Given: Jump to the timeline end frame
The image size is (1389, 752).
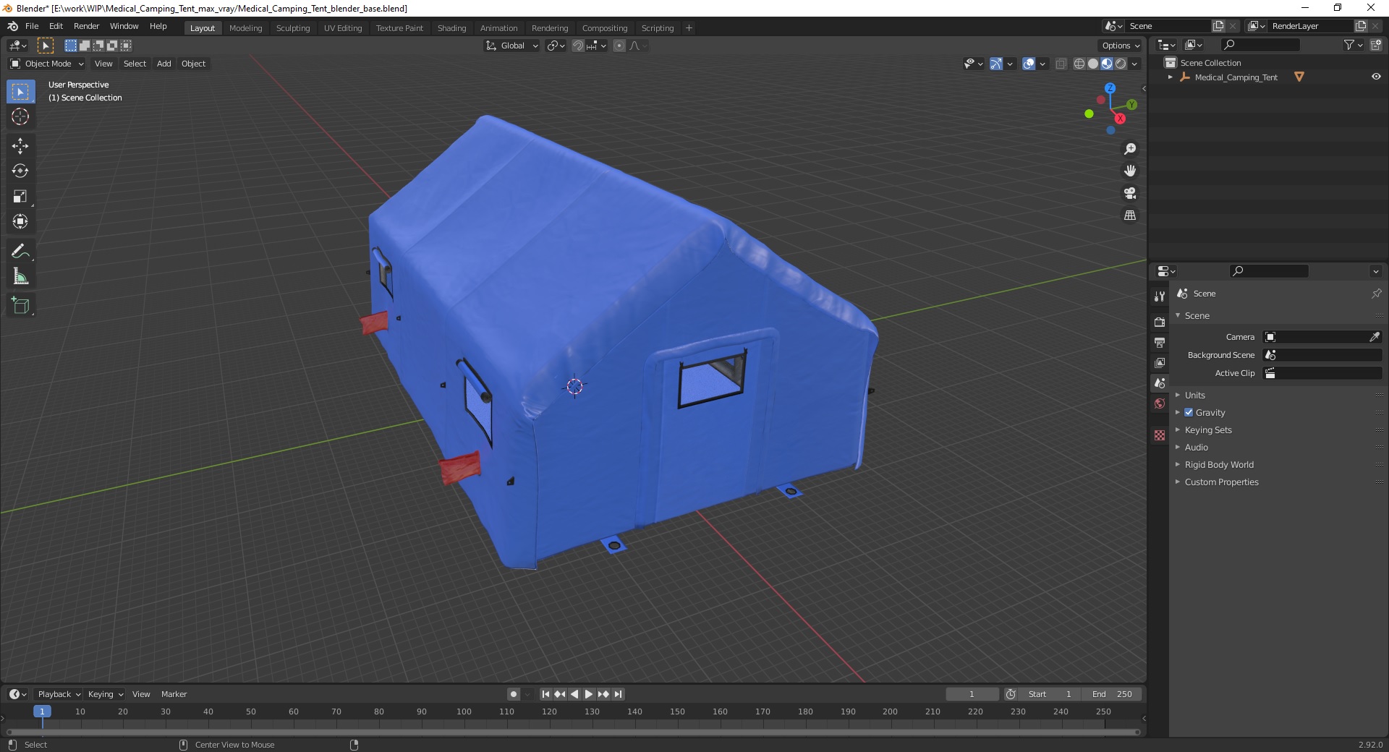Looking at the screenshot, I should click(618, 694).
